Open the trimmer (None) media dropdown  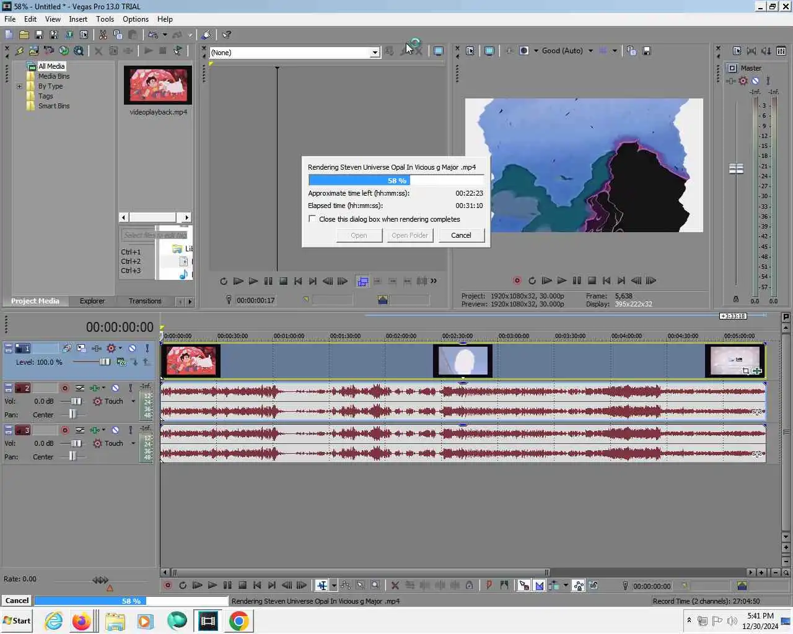[x=374, y=53]
